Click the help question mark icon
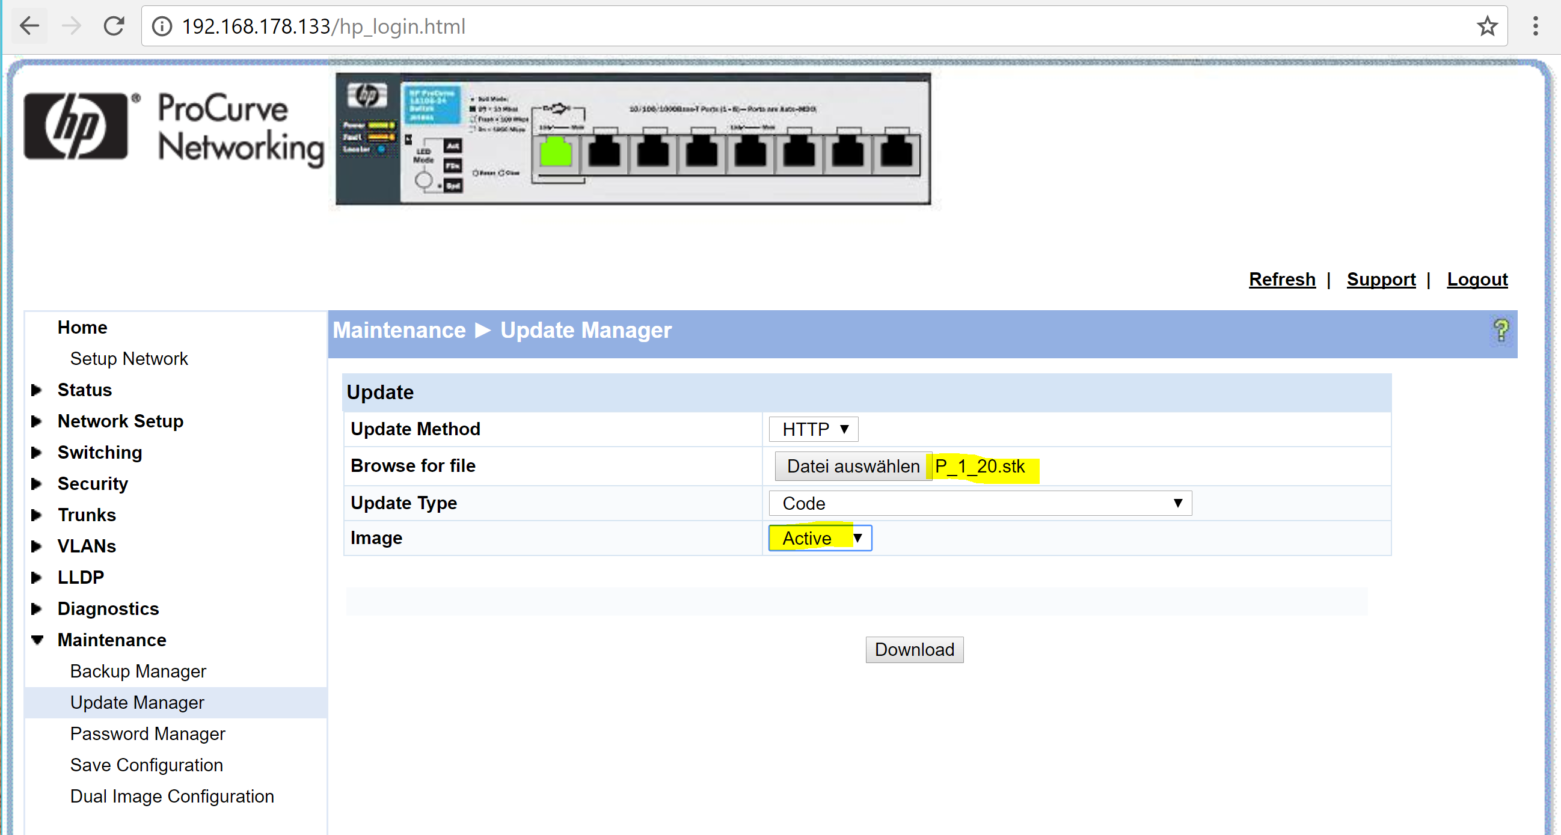 [x=1500, y=331]
